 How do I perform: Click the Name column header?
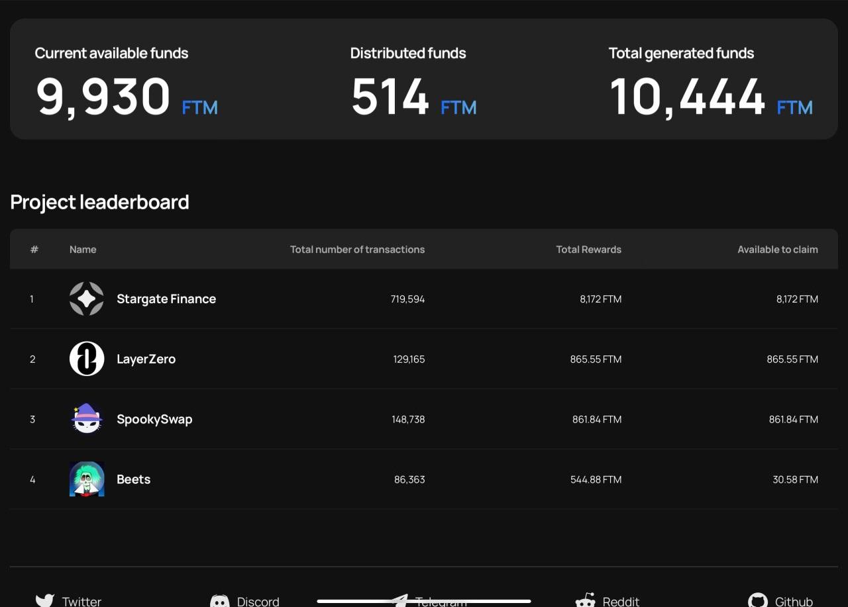tap(83, 250)
